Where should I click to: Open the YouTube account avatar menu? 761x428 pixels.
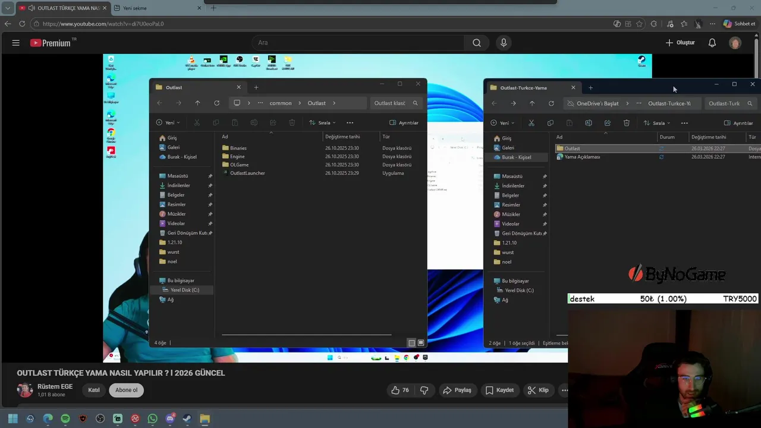point(735,43)
